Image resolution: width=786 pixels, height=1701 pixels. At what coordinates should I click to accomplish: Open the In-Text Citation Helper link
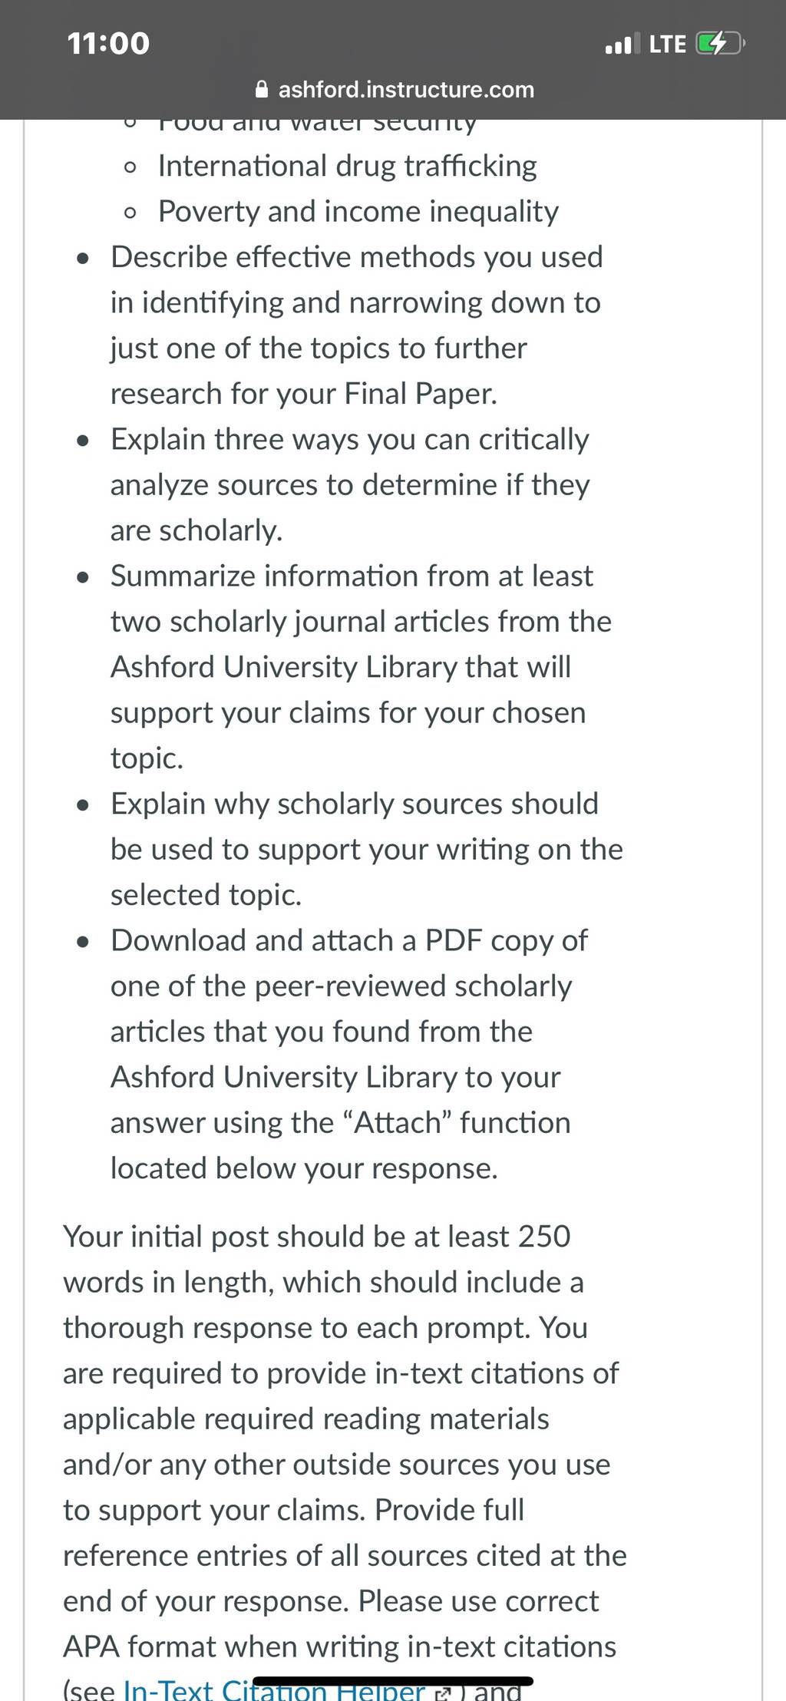[x=274, y=1689]
